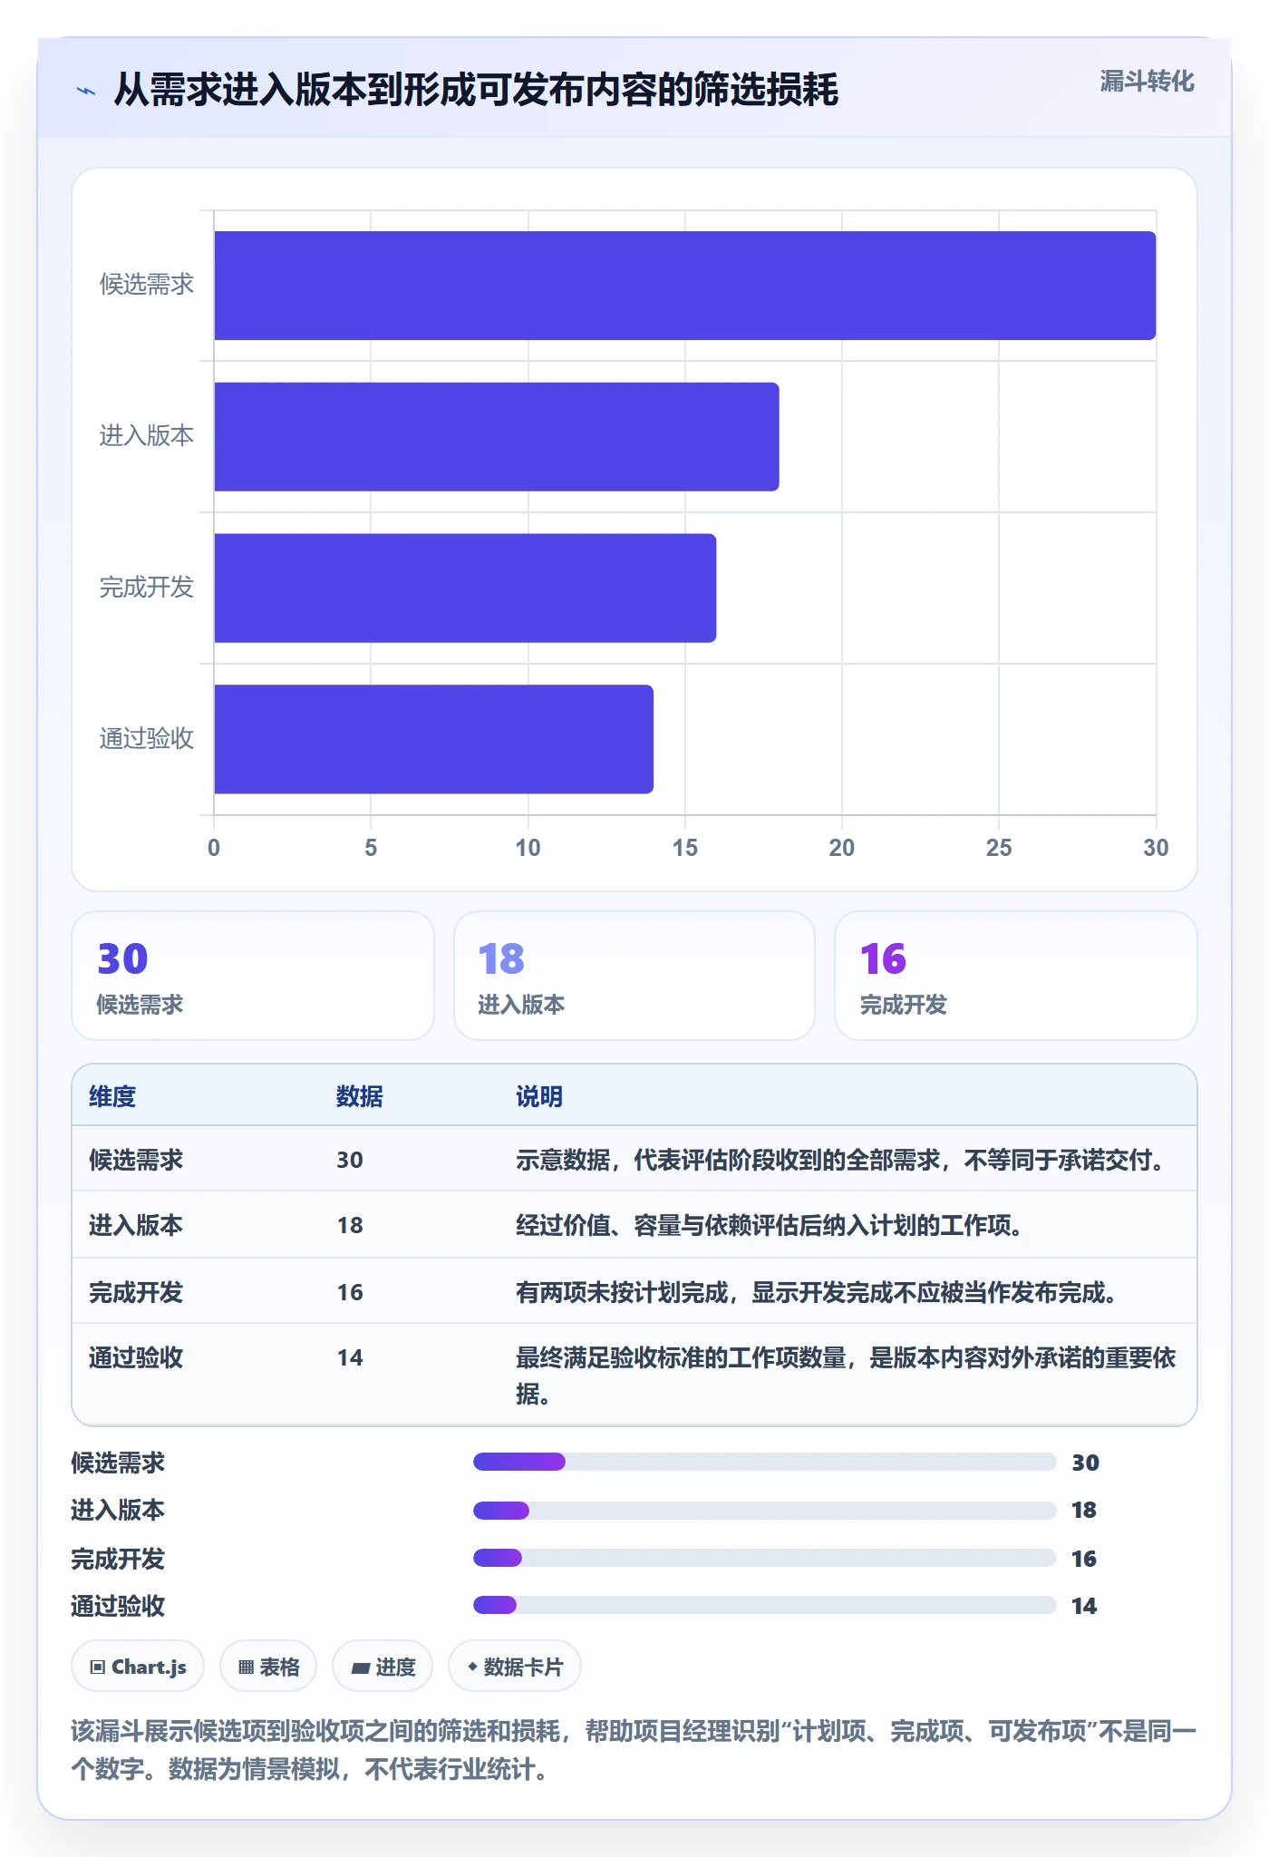Click the footer note starting with 该漏斗展示候选项
The width and height of the screenshot is (1269, 1857).
tap(634, 1750)
